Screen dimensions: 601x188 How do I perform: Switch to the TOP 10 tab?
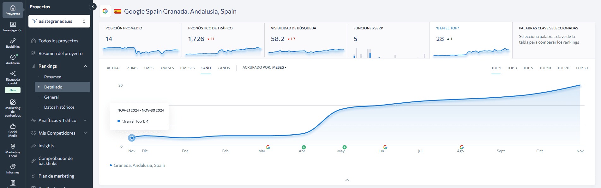[545, 68]
